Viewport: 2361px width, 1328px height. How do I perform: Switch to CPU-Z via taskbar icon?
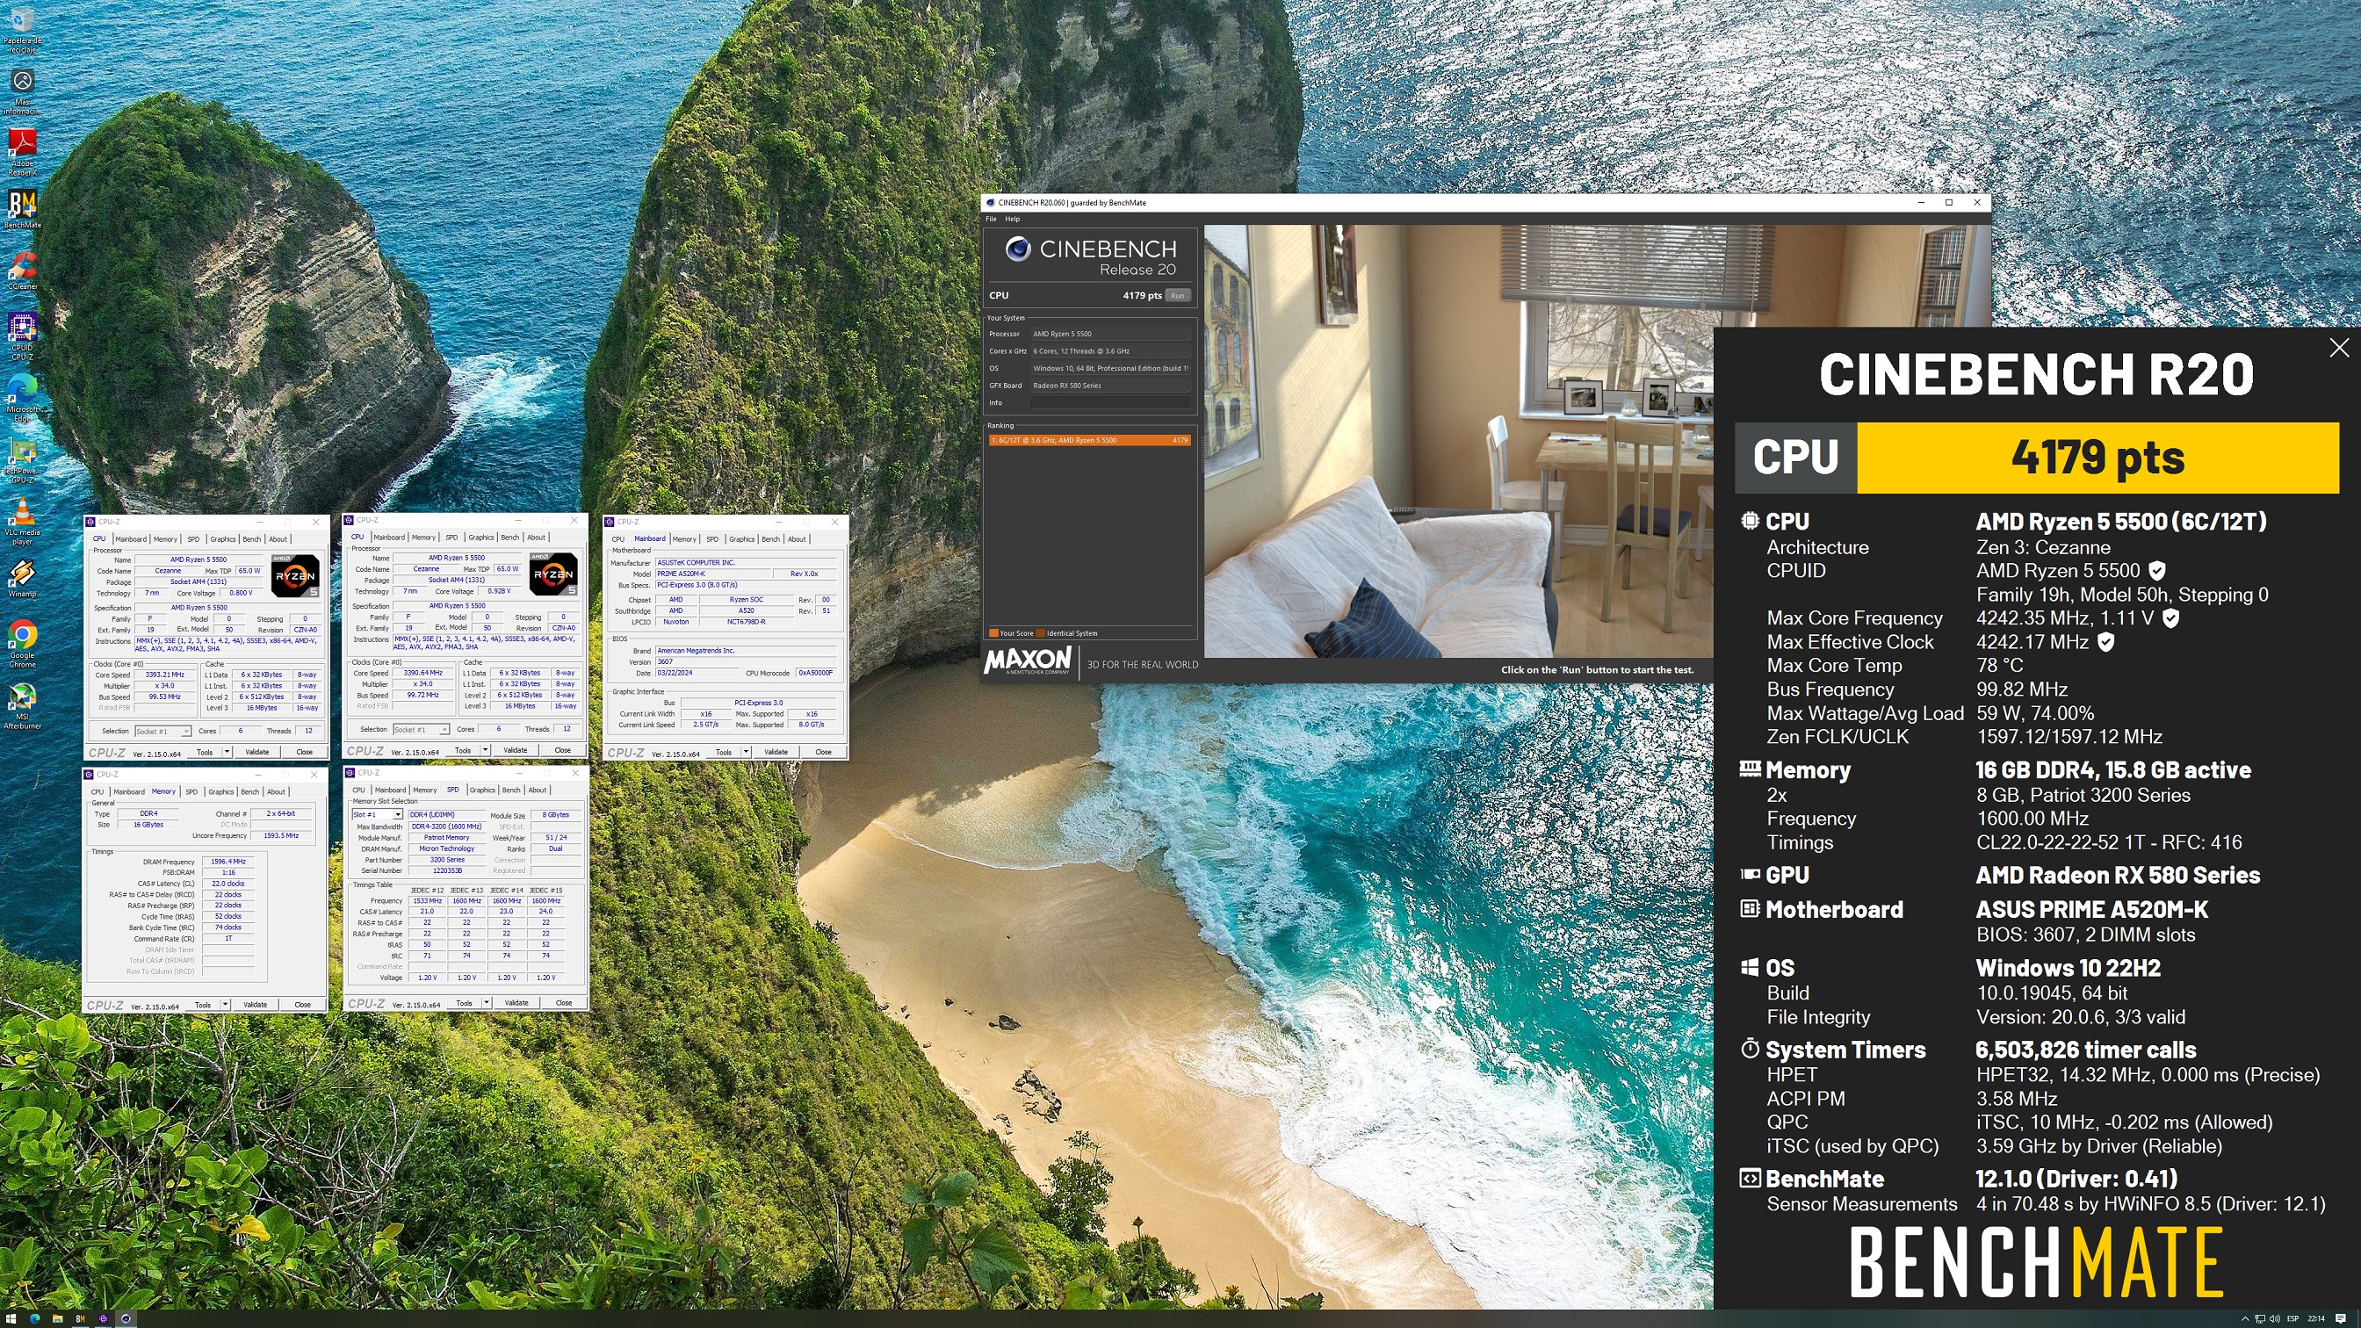103,1318
